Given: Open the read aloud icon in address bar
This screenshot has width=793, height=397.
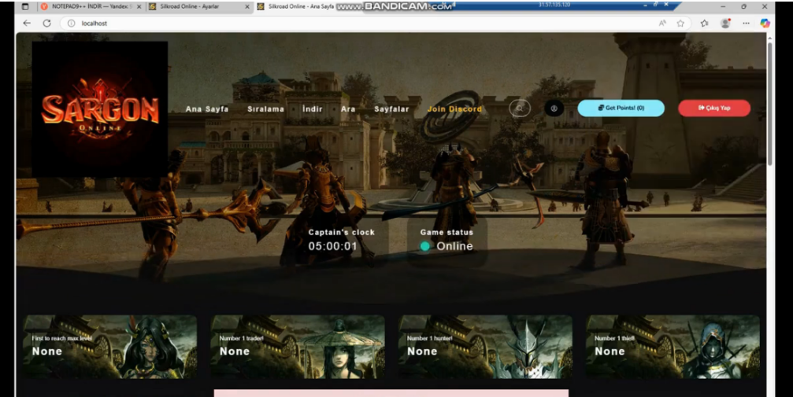Looking at the screenshot, I should 662,24.
